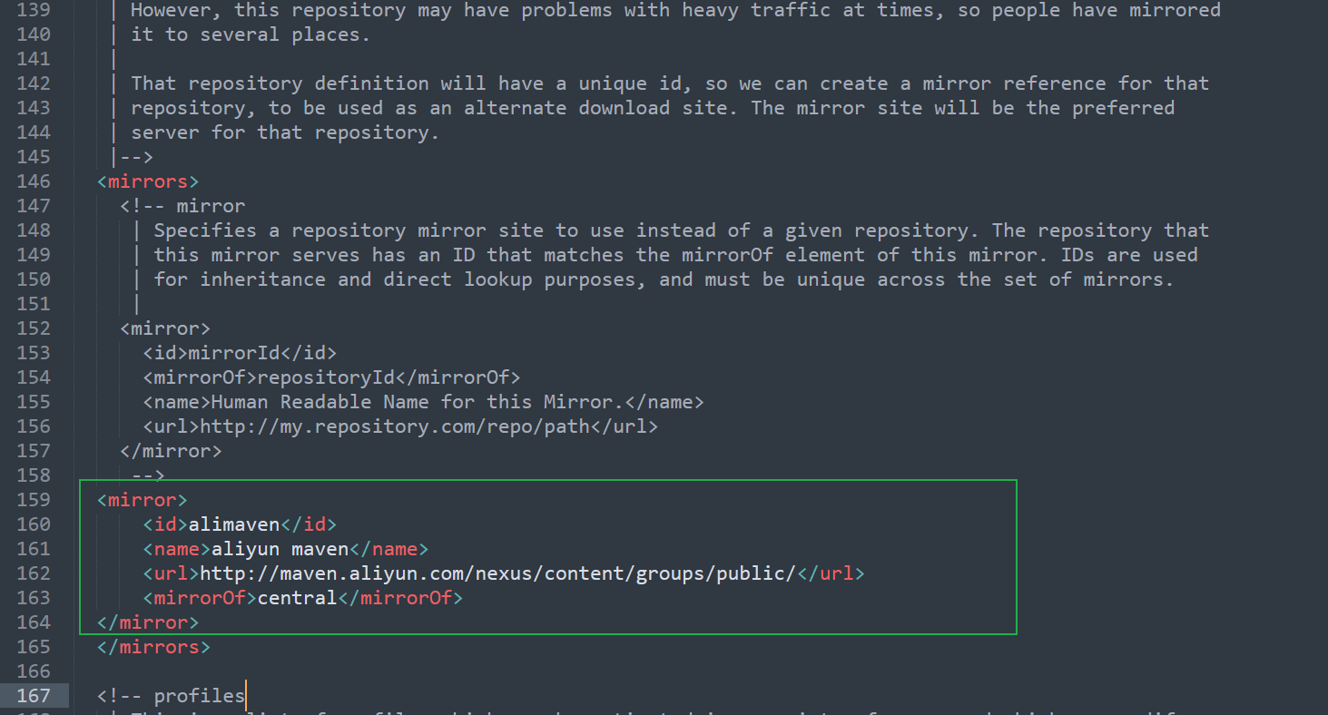Click the <mirror> tag inside the green box
This screenshot has width=1328, height=715.
click(142, 499)
